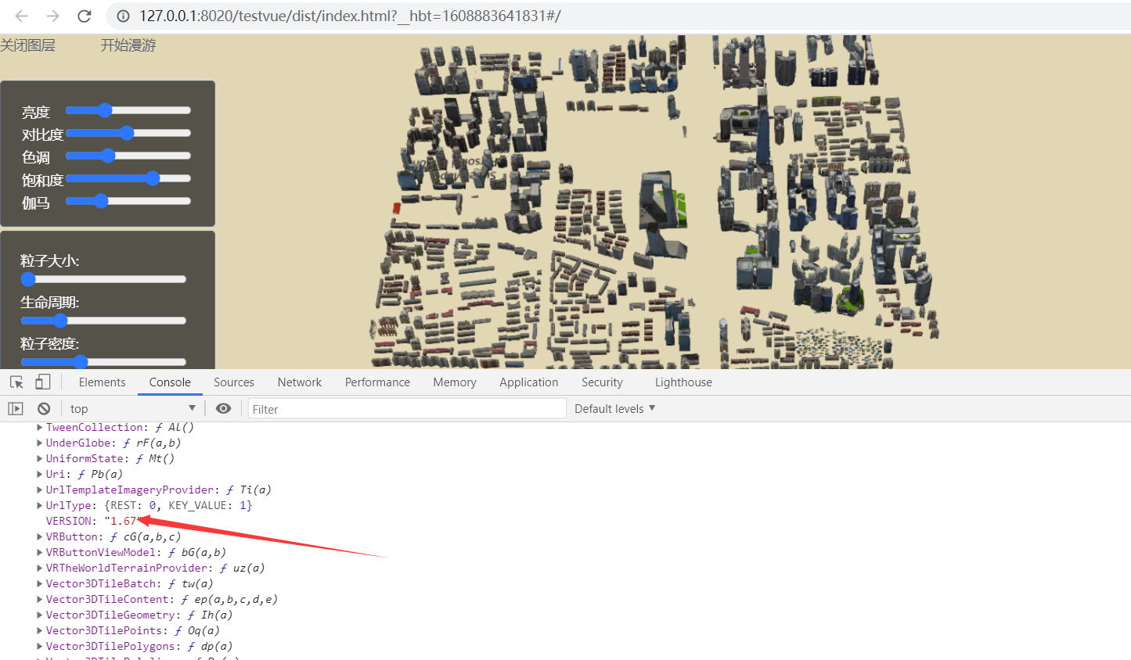Activate the DevTools inspect element tool
Screen dimensions: 1131x660
(x=16, y=382)
